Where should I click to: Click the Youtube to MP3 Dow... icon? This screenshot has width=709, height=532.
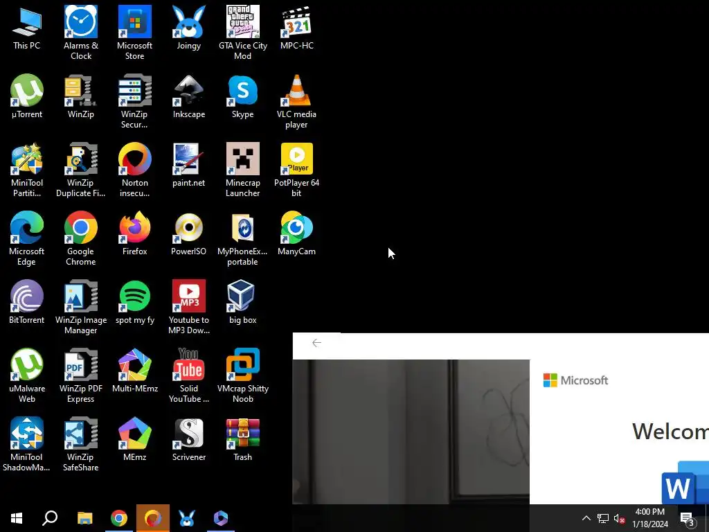(188, 307)
